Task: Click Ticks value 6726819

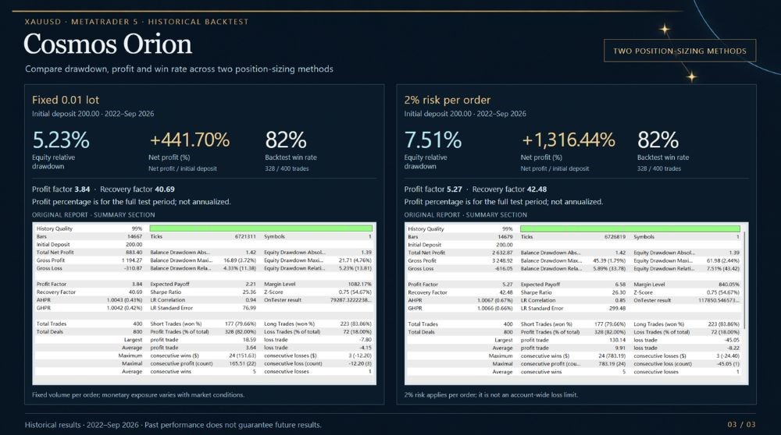Action: click(615, 237)
